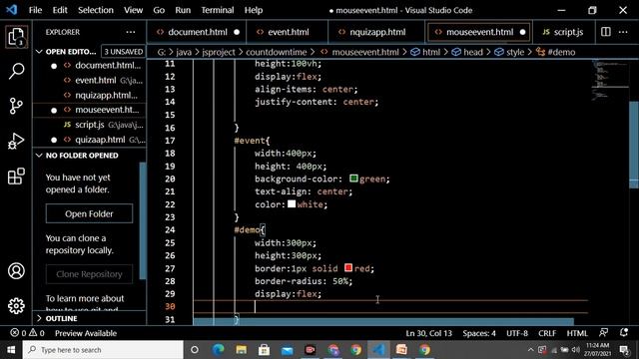Click the Windows taskbar search box
Screen dimensions: 639x359
click(103, 350)
